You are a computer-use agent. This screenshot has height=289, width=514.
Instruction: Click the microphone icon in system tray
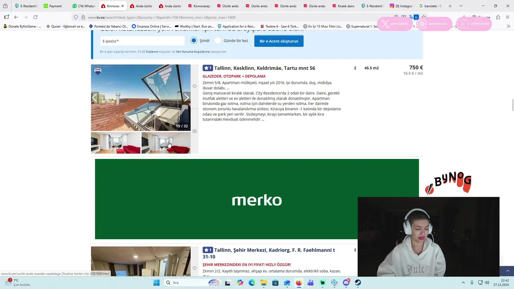472,283
